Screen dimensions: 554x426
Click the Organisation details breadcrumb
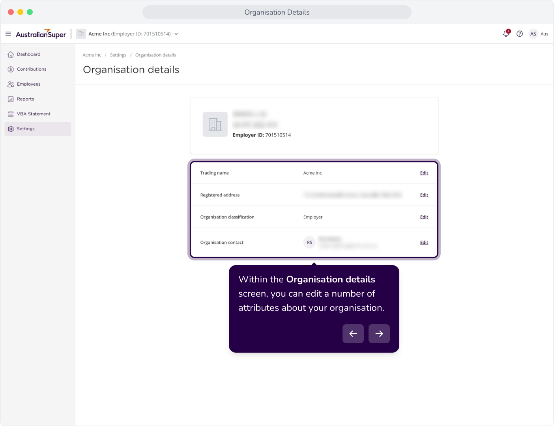click(x=155, y=55)
